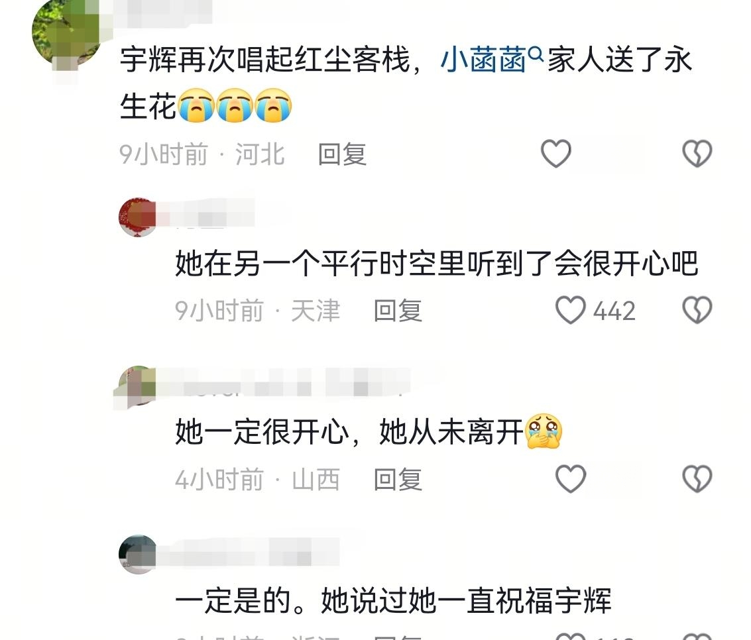The image size is (751, 640).
Task: Open the 小菡菡 highlighted search link
Action: 484,60
